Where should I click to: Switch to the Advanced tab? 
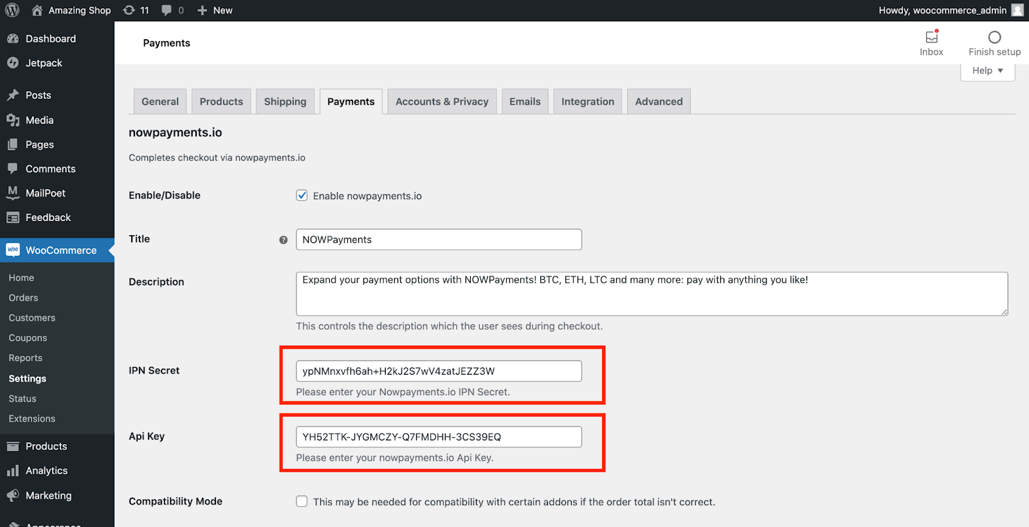coord(659,102)
